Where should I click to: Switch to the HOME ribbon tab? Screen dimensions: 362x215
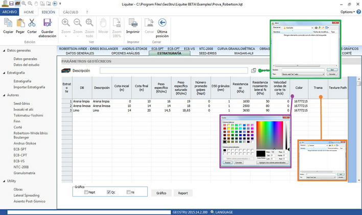29,12
